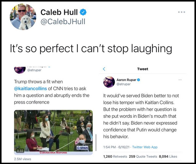The width and height of the screenshot is (196, 164).
Task: Open Caleb Hull's profile picture
Action: point(23,17)
